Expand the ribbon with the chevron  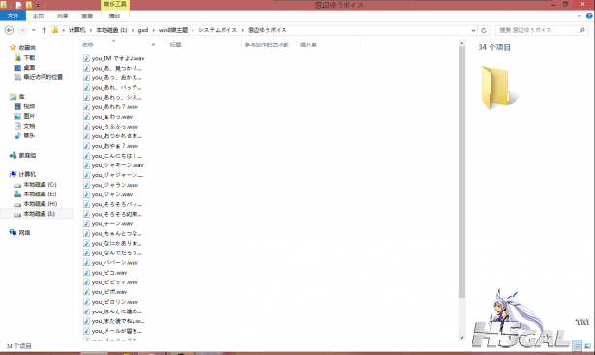pyautogui.click(x=580, y=15)
